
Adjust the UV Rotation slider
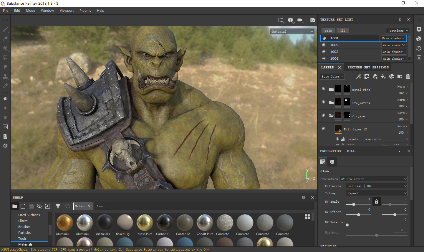376,225
